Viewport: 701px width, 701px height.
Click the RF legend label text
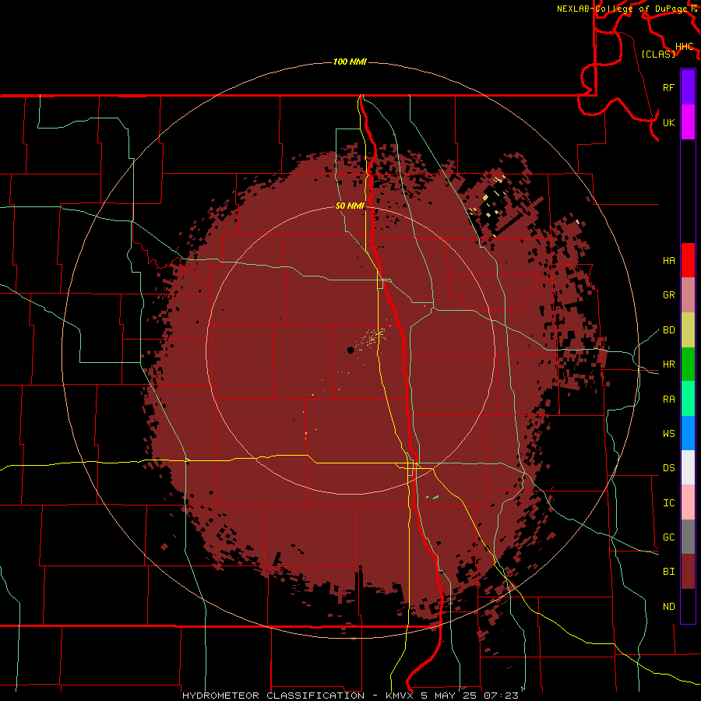[669, 87]
